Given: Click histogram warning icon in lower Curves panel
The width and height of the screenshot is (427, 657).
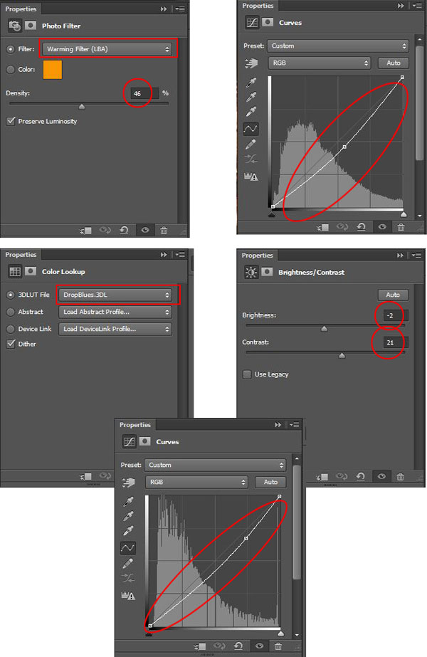Looking at the screenshot, I should [x=128, y=595].
